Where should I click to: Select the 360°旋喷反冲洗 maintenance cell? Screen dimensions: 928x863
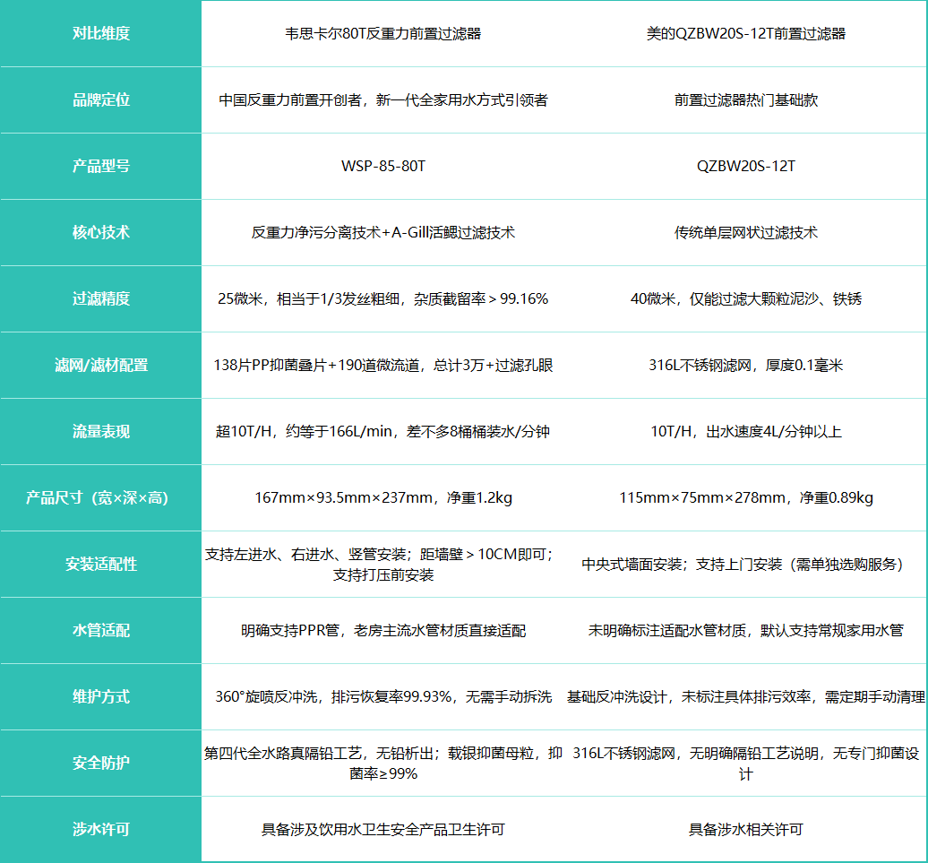[x=382, y=697]
